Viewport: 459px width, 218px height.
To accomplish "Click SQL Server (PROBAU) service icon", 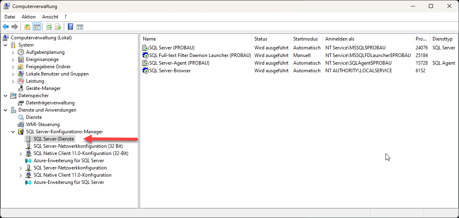I will point(145,48).
